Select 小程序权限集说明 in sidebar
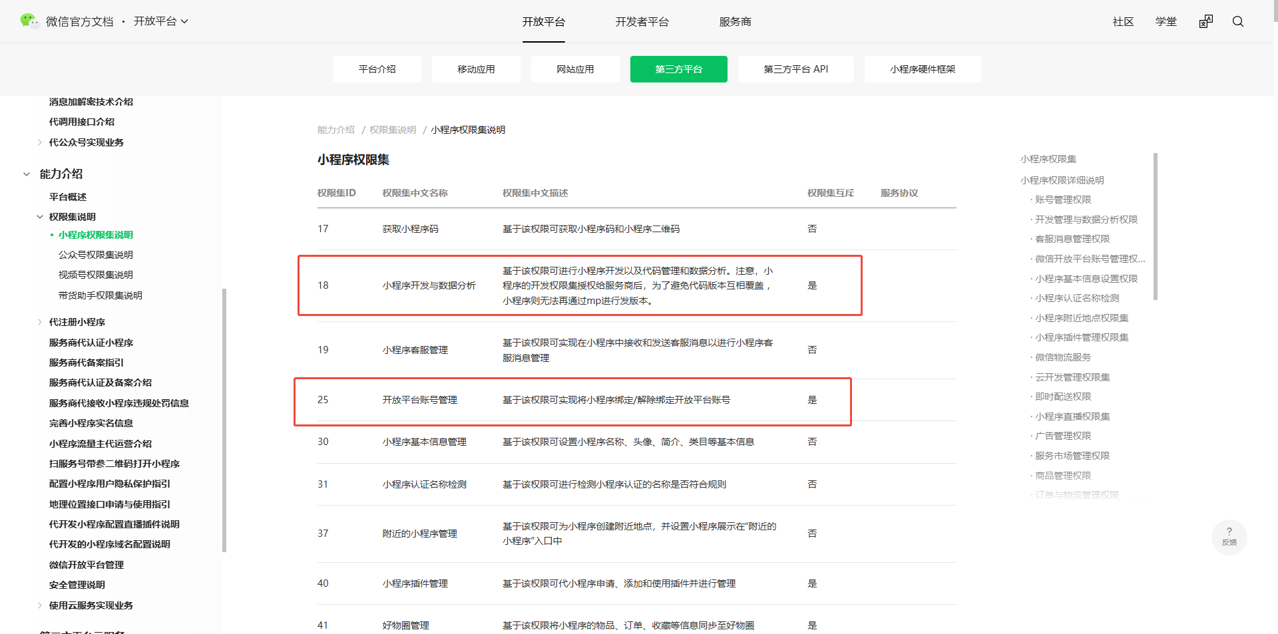This screenshot has height=634, width=1278. [x=96, y=235]
